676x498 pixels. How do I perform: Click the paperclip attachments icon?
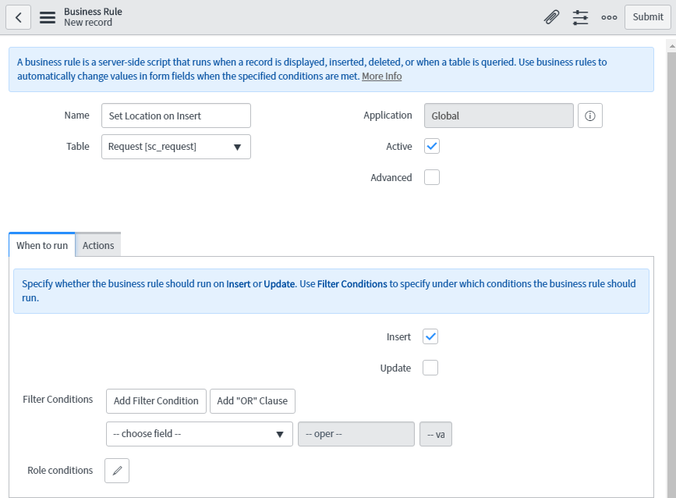click(551, 17)
